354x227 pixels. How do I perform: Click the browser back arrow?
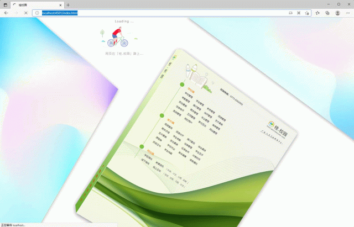[x=6, y=12]
